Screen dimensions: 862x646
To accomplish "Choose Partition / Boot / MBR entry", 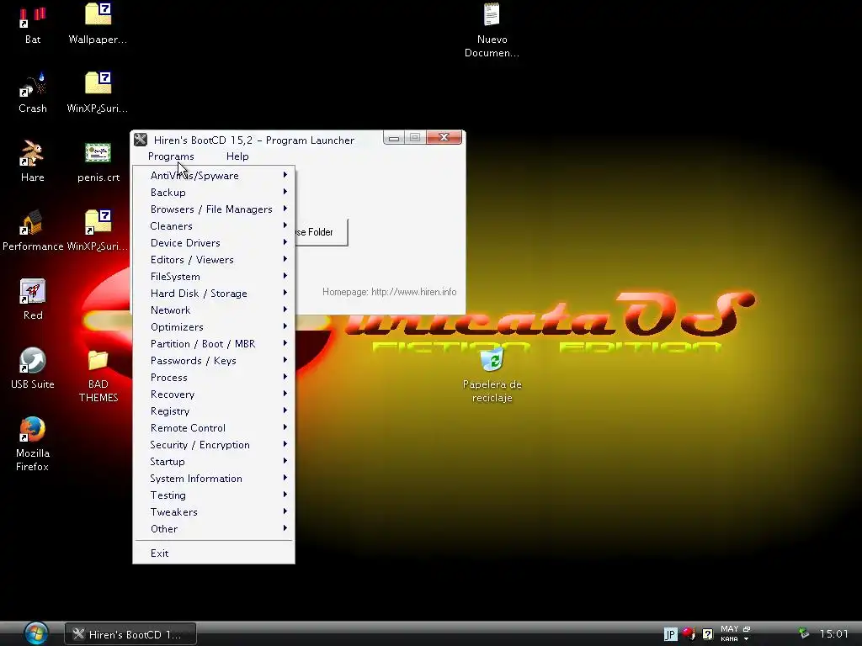I will pos(214,343).
